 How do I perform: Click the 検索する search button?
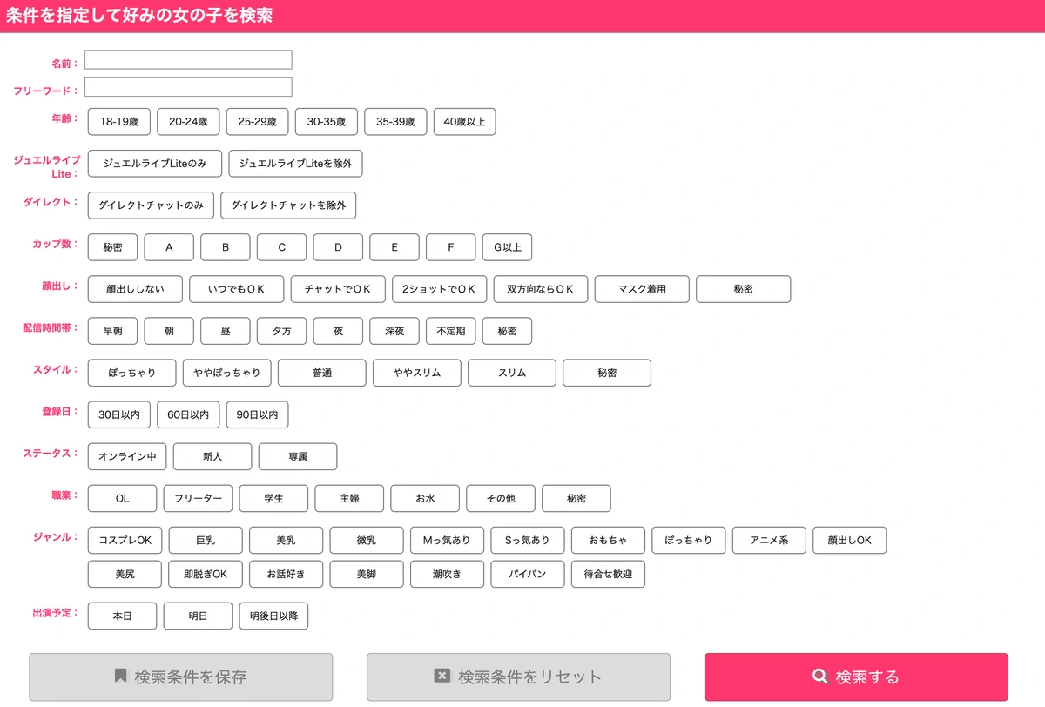(856, 677)
